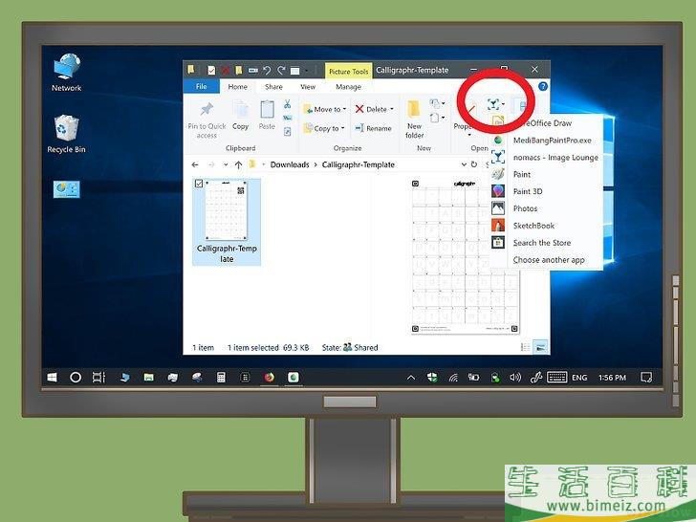
Task: Switch to the Share tab
Action: [273, 87]
